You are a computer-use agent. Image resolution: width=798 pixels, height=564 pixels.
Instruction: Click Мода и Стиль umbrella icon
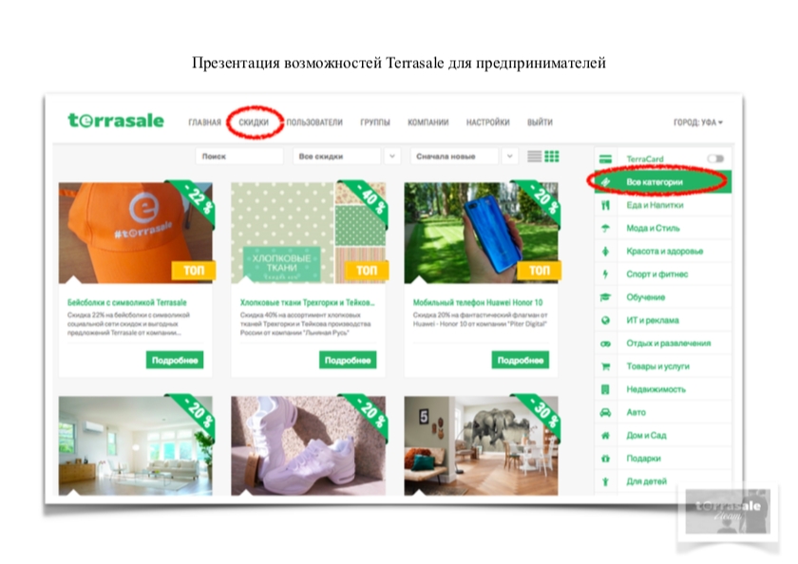605,228
